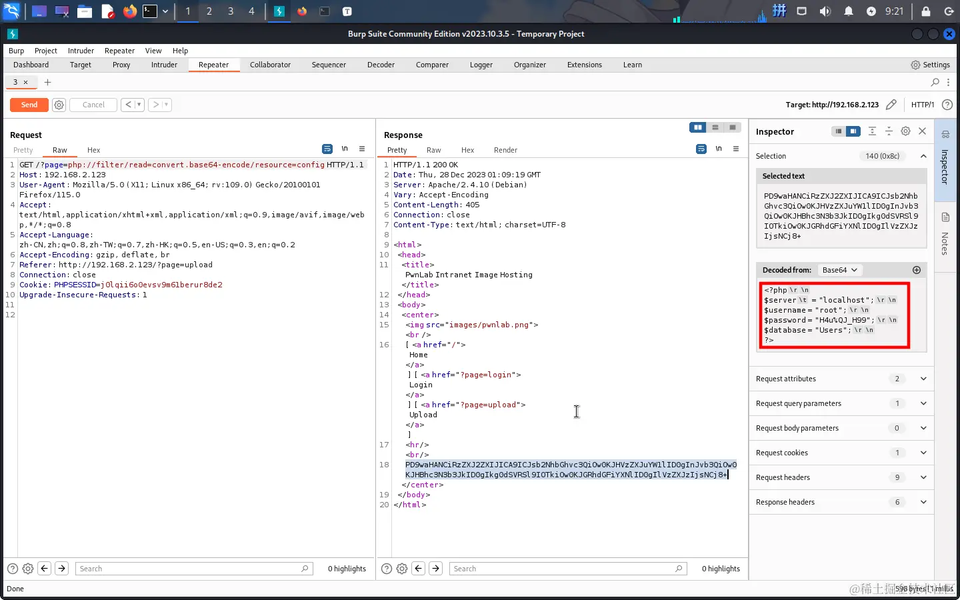The width and height of the screenshot is (960, 600).
Task: Open the Project menu
Action: pyautogui.click(x=46, y=51)
